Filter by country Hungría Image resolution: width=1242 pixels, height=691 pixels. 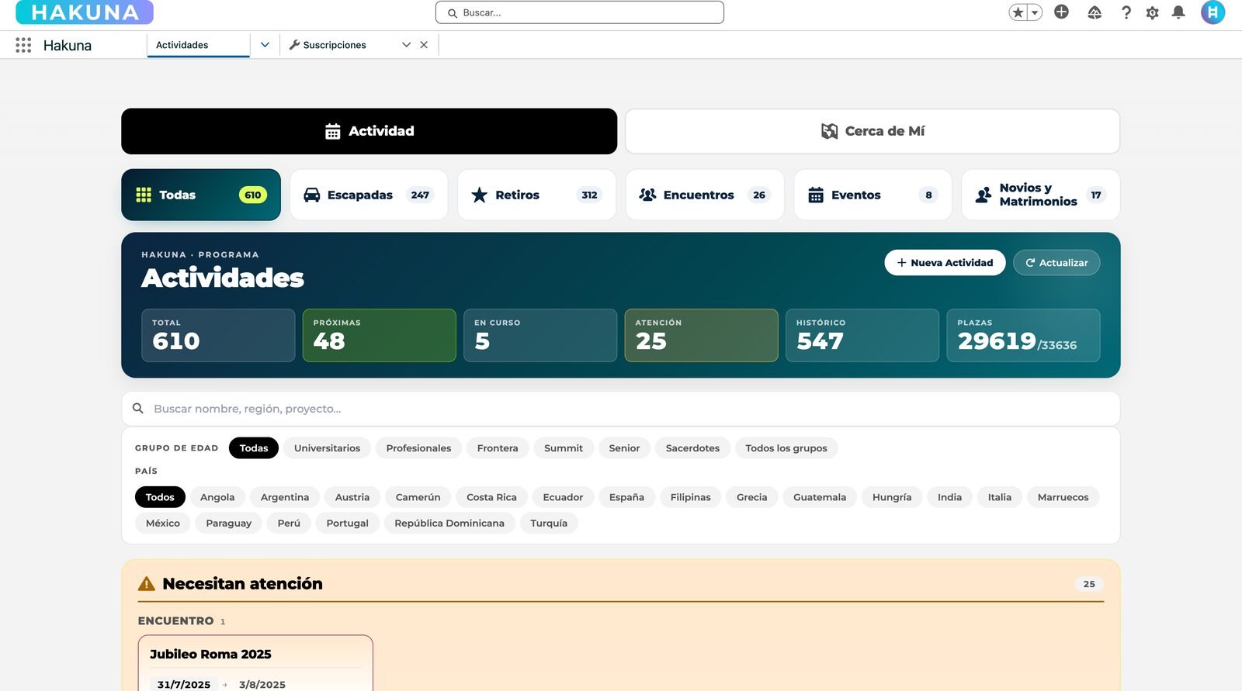pos(892,497)
